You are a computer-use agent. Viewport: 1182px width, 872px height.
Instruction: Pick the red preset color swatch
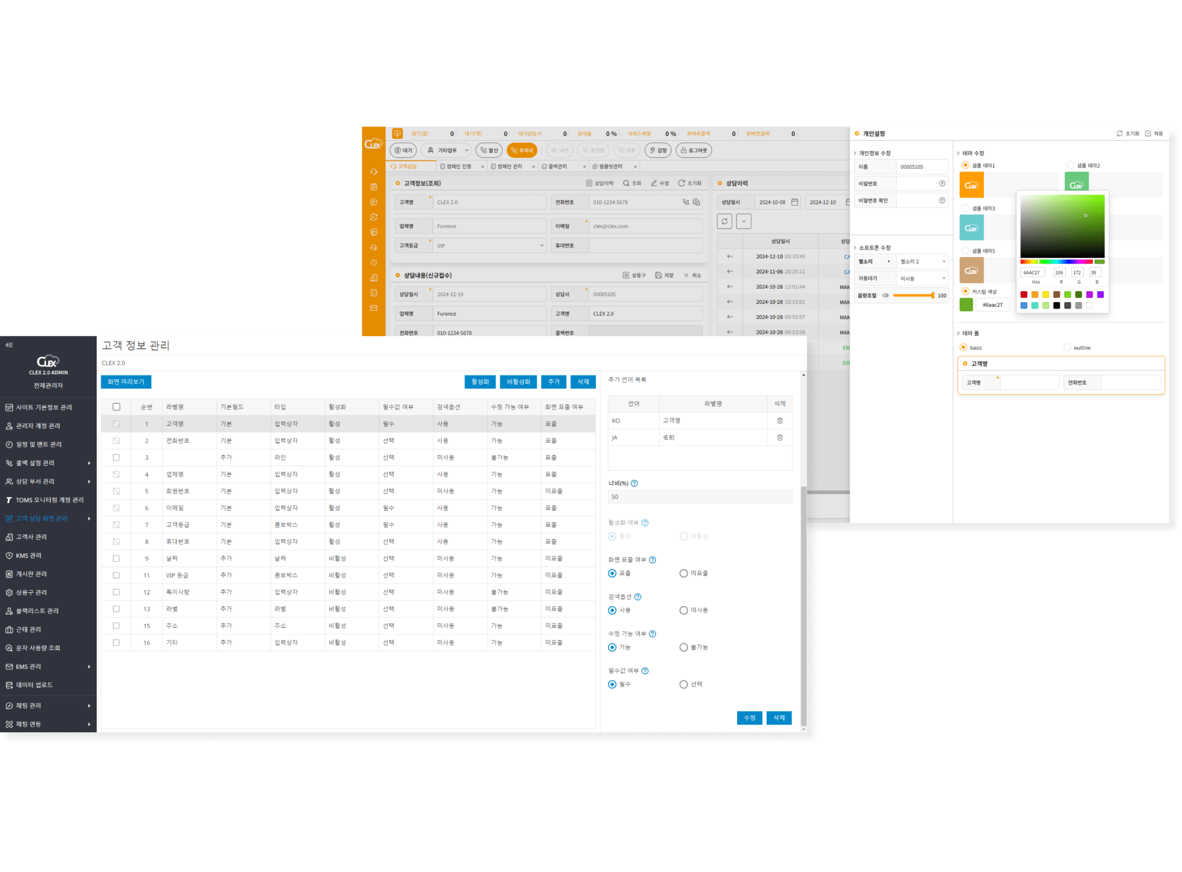tap(1024, 294)
